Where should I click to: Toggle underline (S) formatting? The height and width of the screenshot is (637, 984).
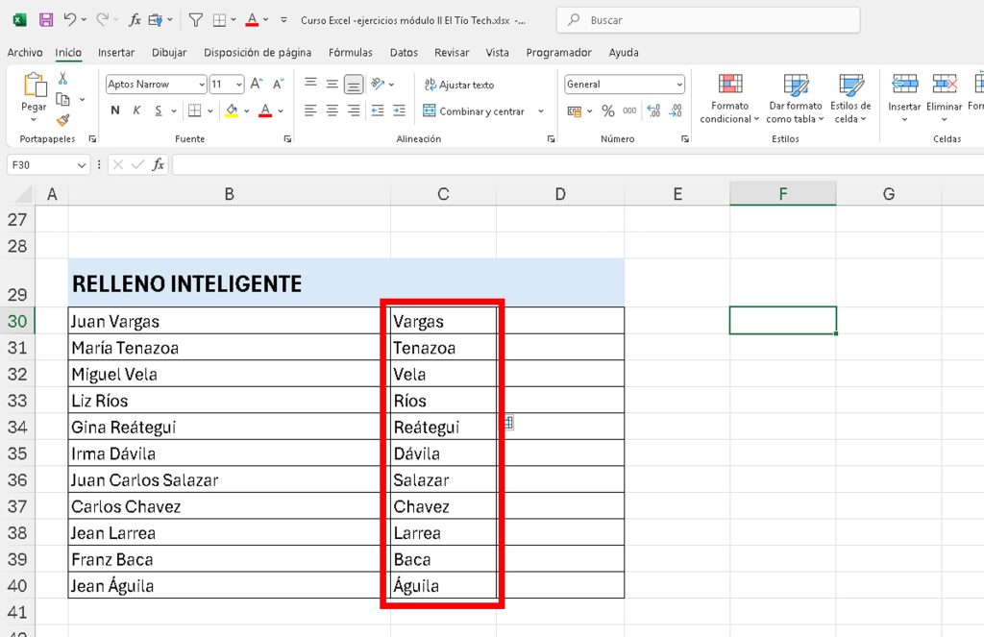click(159, 110)
